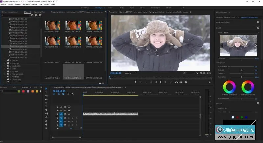Toggle visibility eye of track V1

(x=69, y=114)
